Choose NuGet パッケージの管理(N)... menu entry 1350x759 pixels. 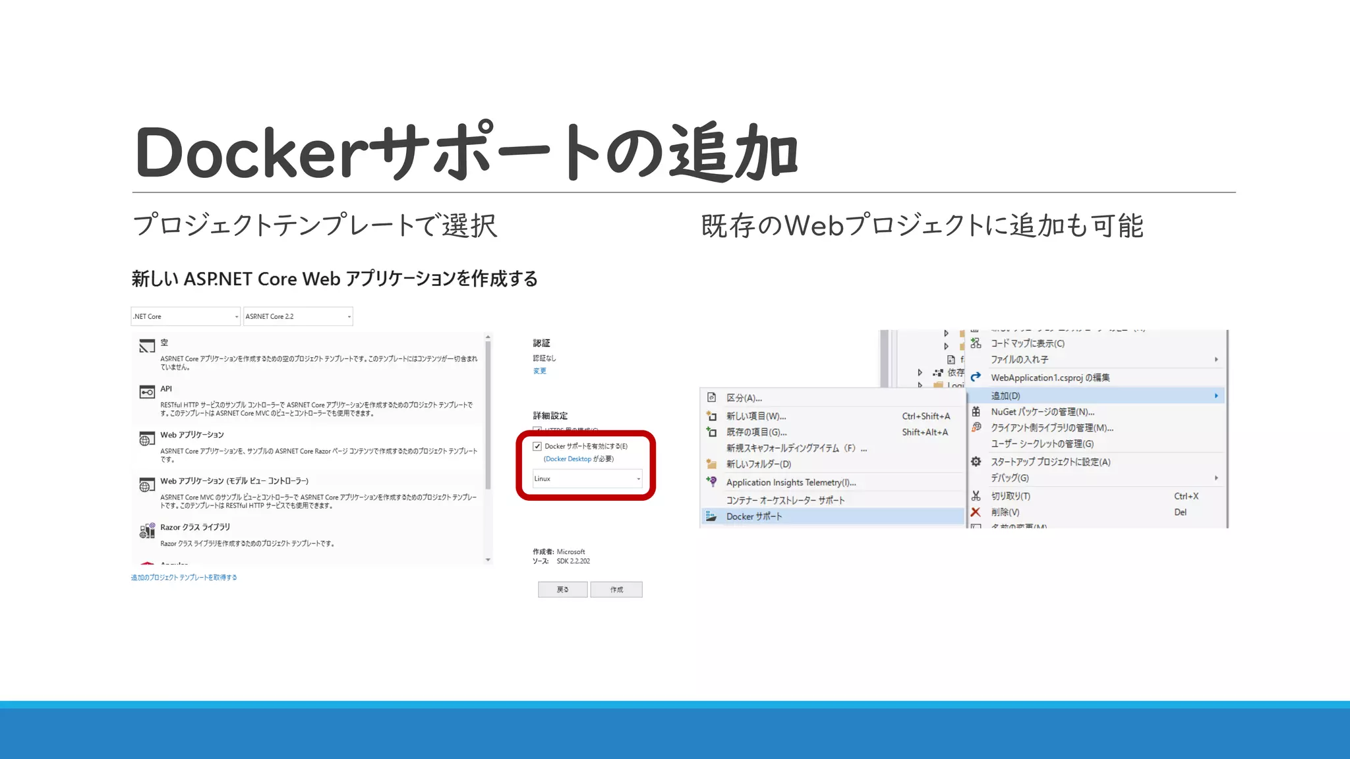coord(1096,412)
